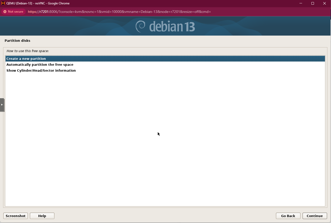
Task: Select "Create a new partition" option
Action: click(x=26, y=59)
